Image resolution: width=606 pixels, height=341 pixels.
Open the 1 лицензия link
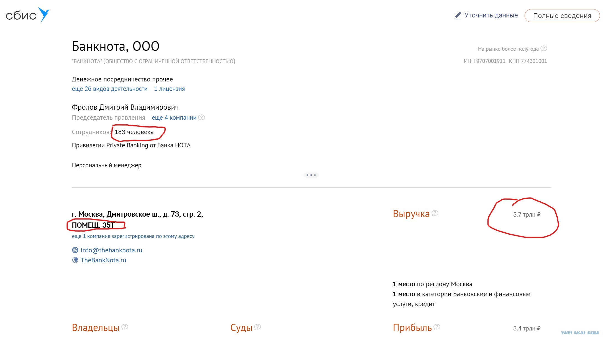tap(170, 89)
